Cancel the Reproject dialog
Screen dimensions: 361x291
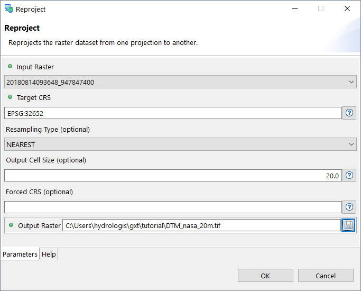tap(325, 276)
